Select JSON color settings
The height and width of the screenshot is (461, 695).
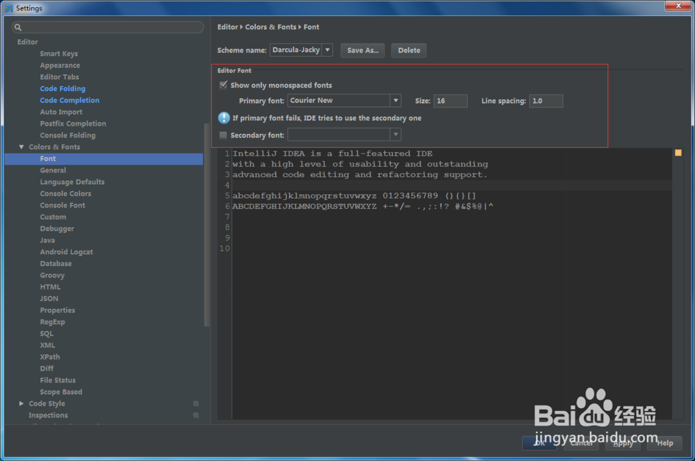pyautogui.click(x=49, y=299)
